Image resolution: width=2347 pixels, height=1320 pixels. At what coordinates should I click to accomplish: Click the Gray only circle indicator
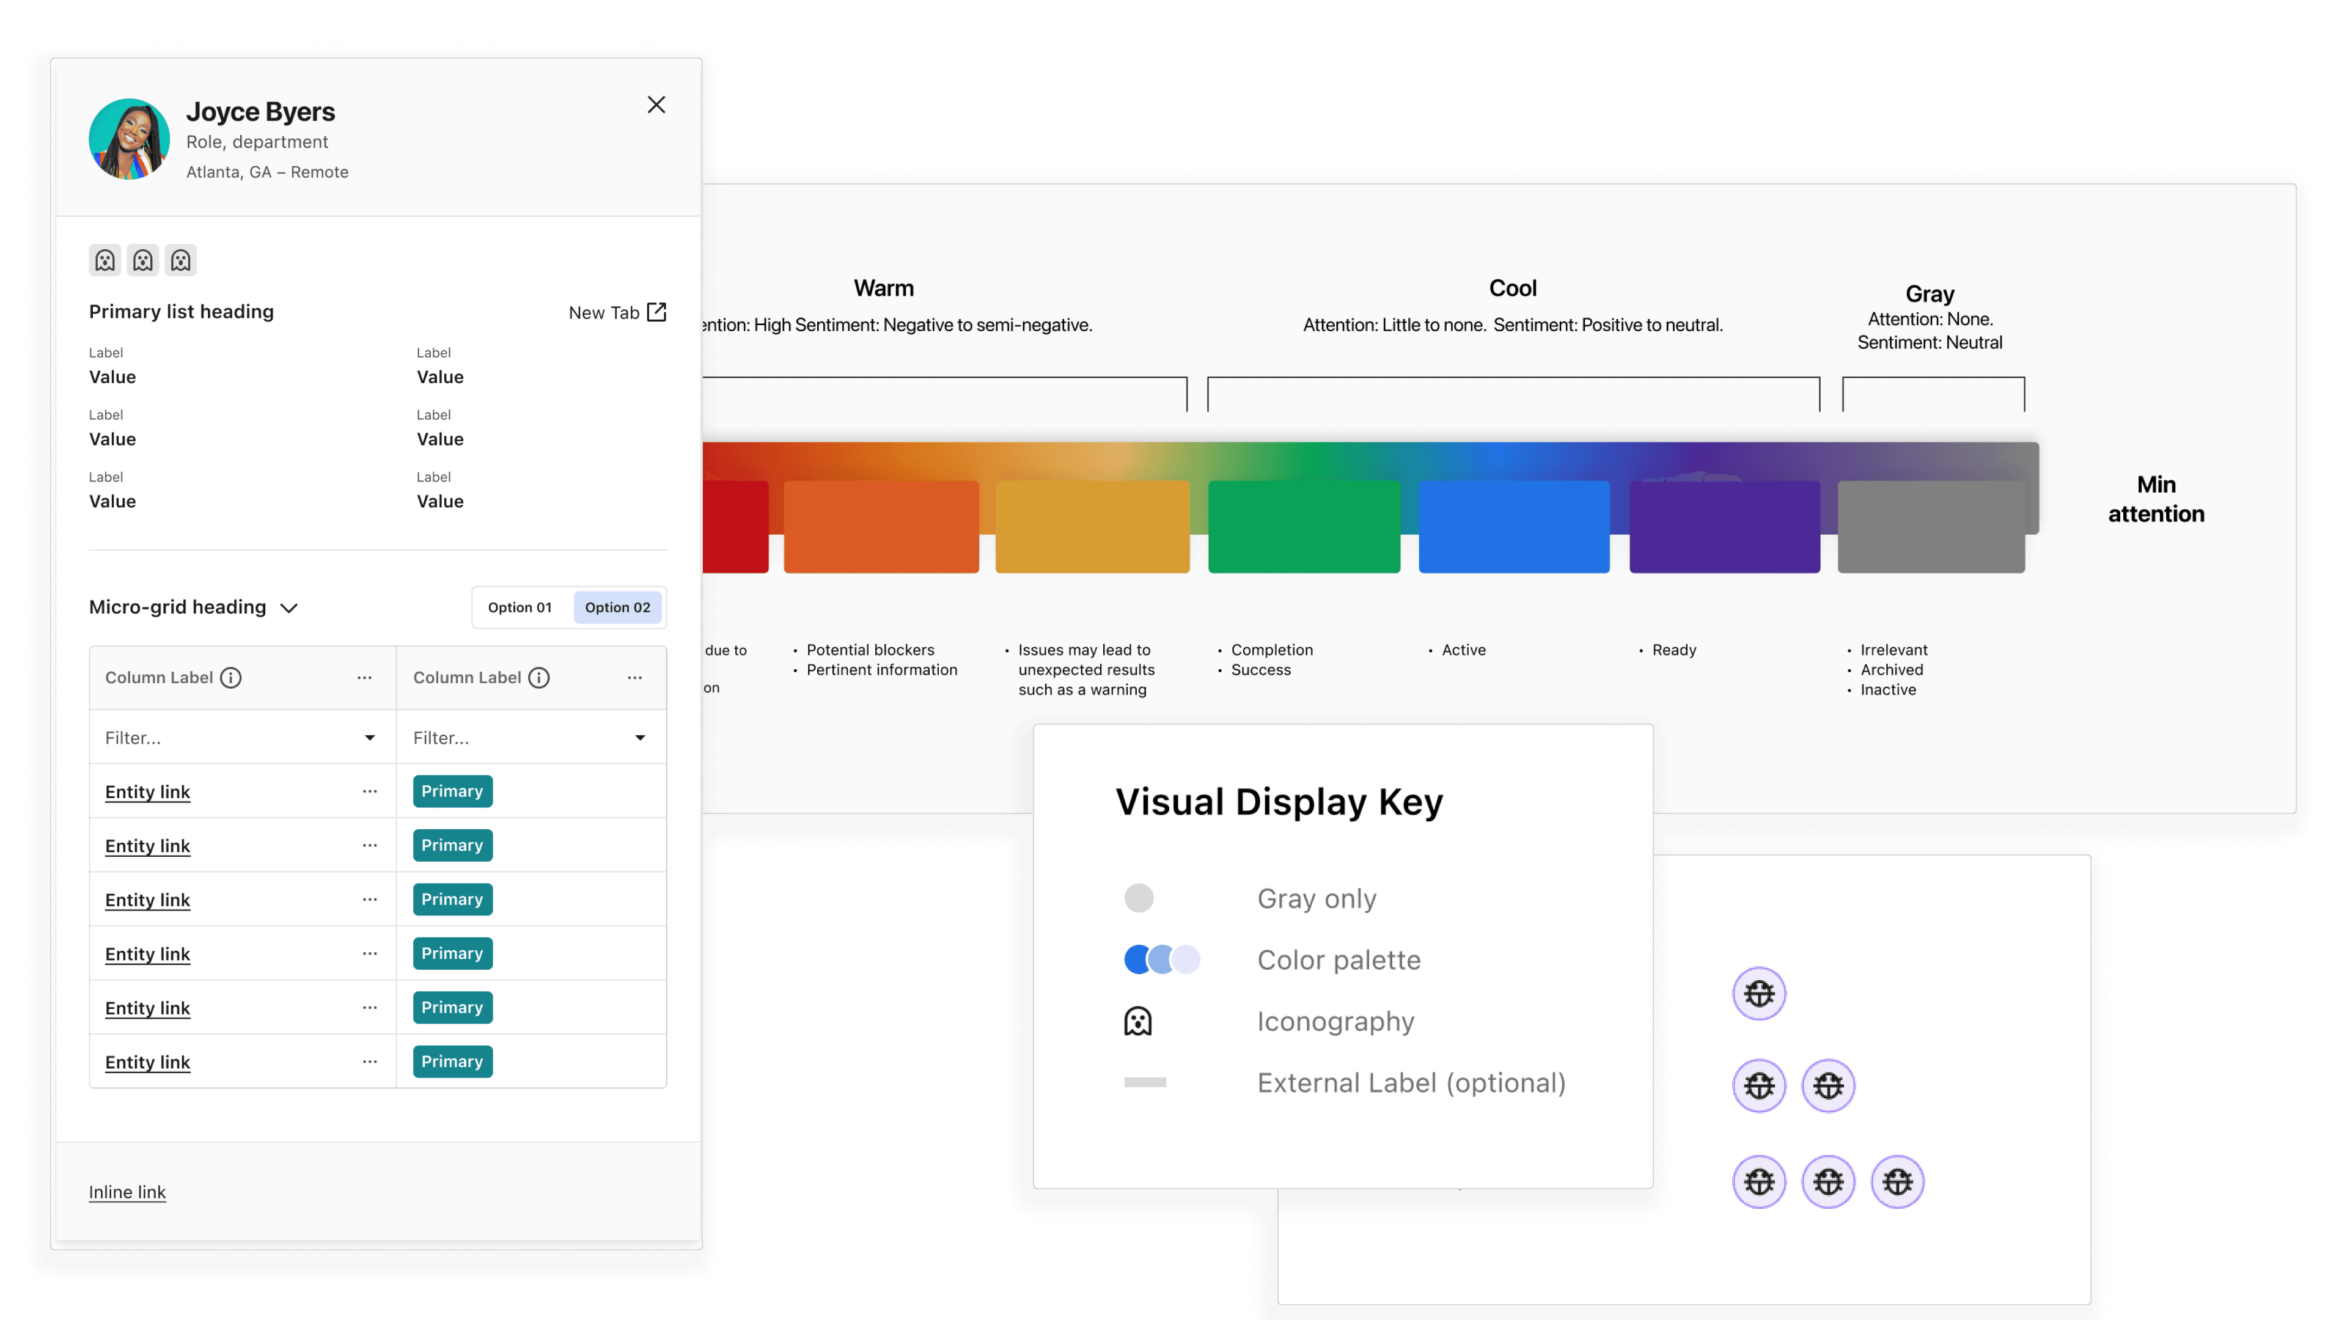pos(1139,897)
